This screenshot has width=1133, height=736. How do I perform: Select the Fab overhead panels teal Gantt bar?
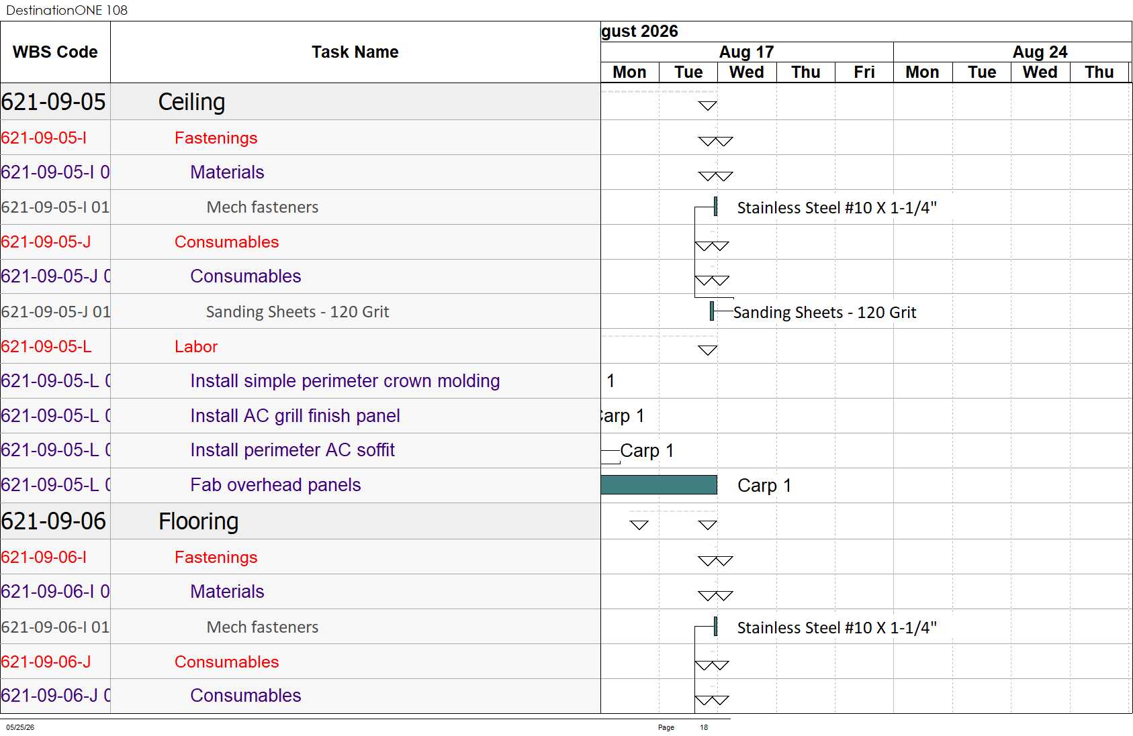[659, 484]
